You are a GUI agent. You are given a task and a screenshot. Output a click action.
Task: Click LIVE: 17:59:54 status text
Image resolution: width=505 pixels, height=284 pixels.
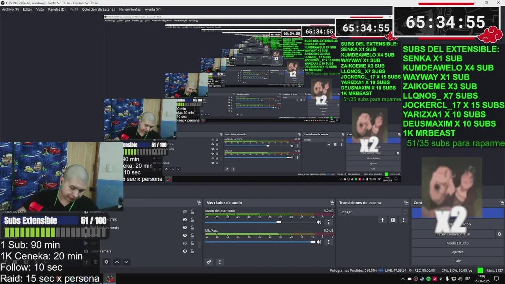(x=395, y=271)
